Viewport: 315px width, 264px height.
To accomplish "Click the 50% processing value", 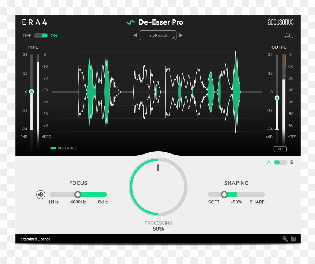I will click(158, 229).
